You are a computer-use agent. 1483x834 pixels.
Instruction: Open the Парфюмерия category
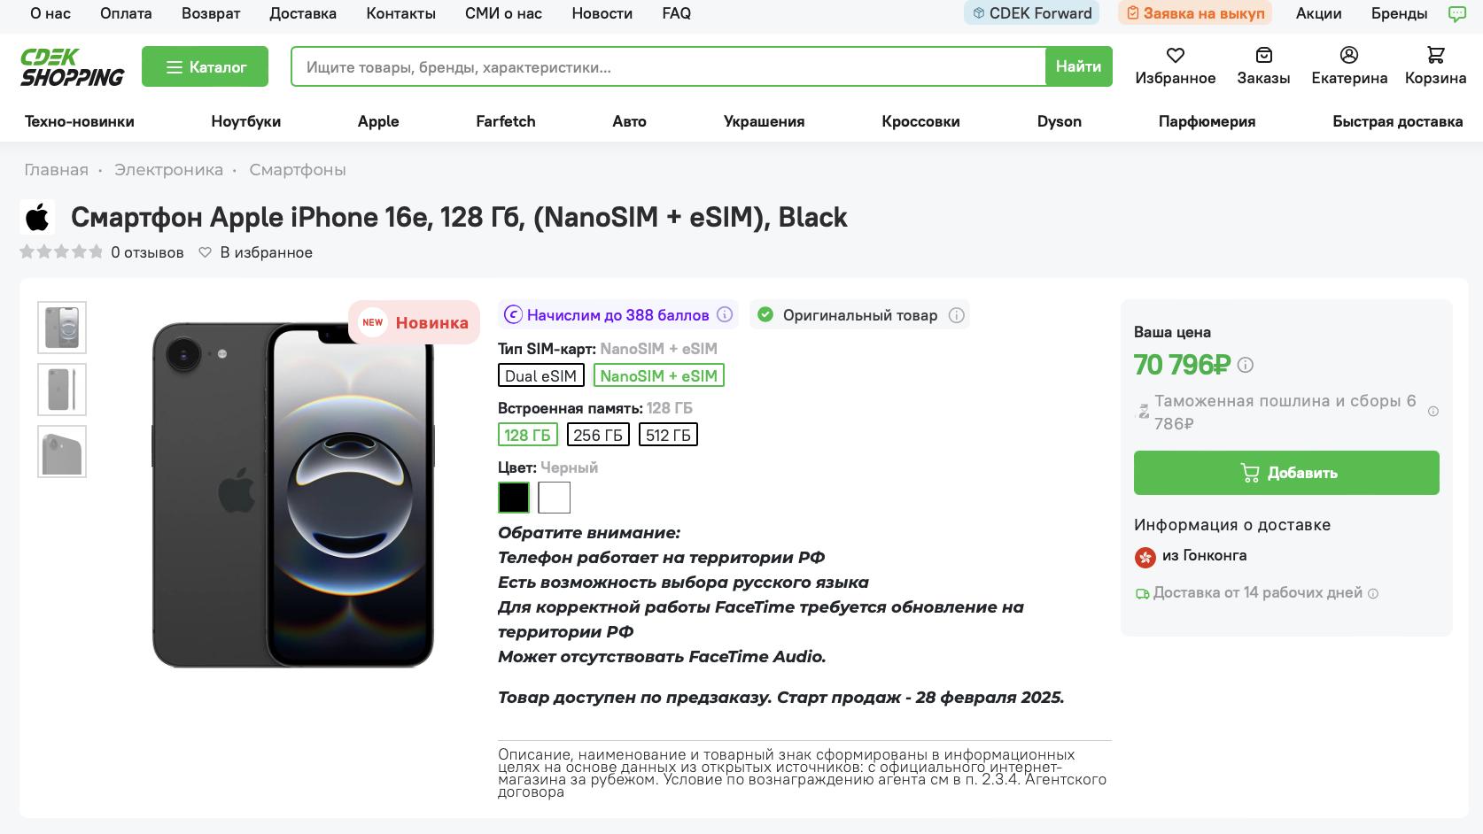1207,121
